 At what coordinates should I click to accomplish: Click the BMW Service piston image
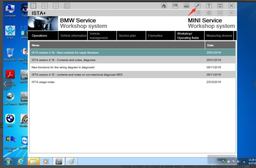(x=43, y=23)
